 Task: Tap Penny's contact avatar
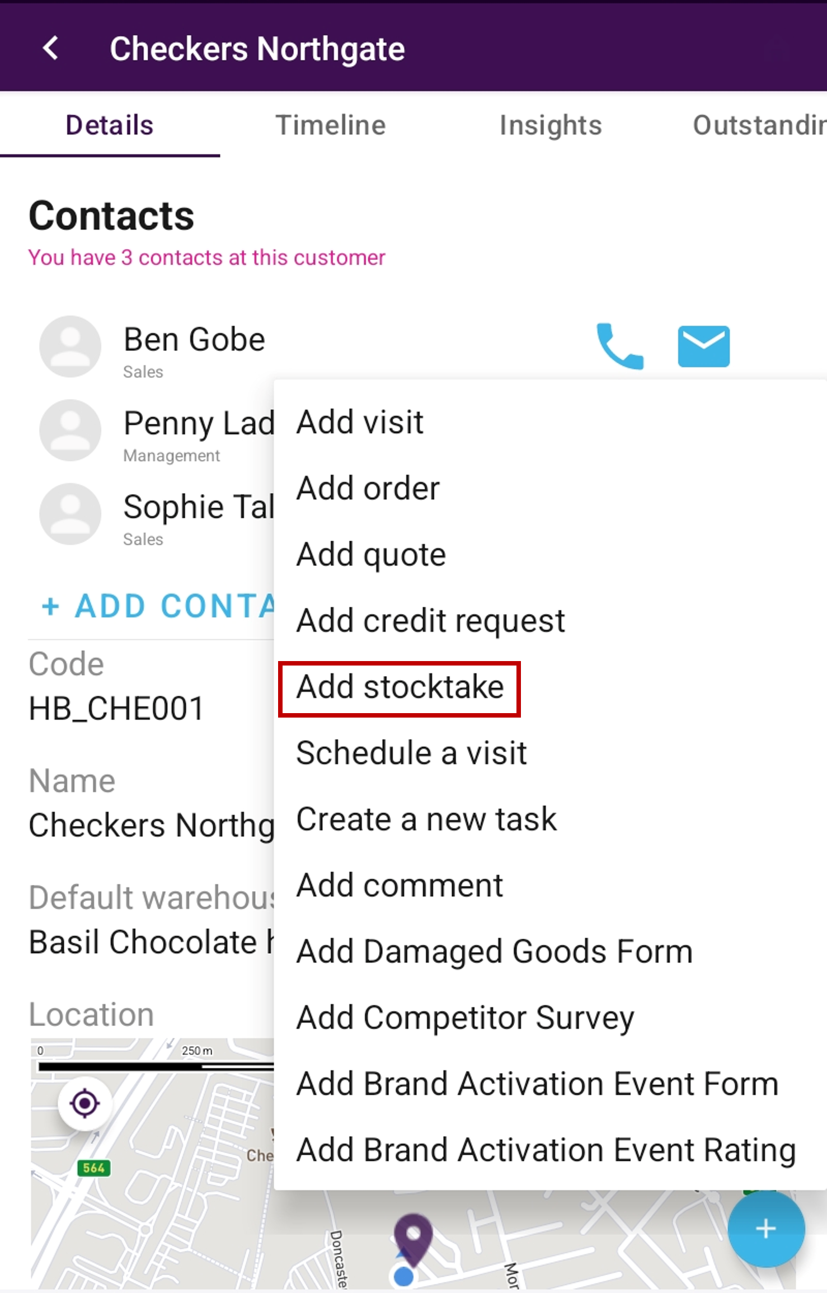[70, 430]
